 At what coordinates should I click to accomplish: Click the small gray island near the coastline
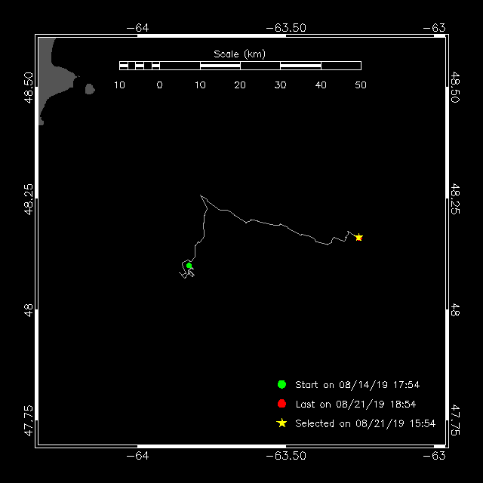tap(90, 89)
